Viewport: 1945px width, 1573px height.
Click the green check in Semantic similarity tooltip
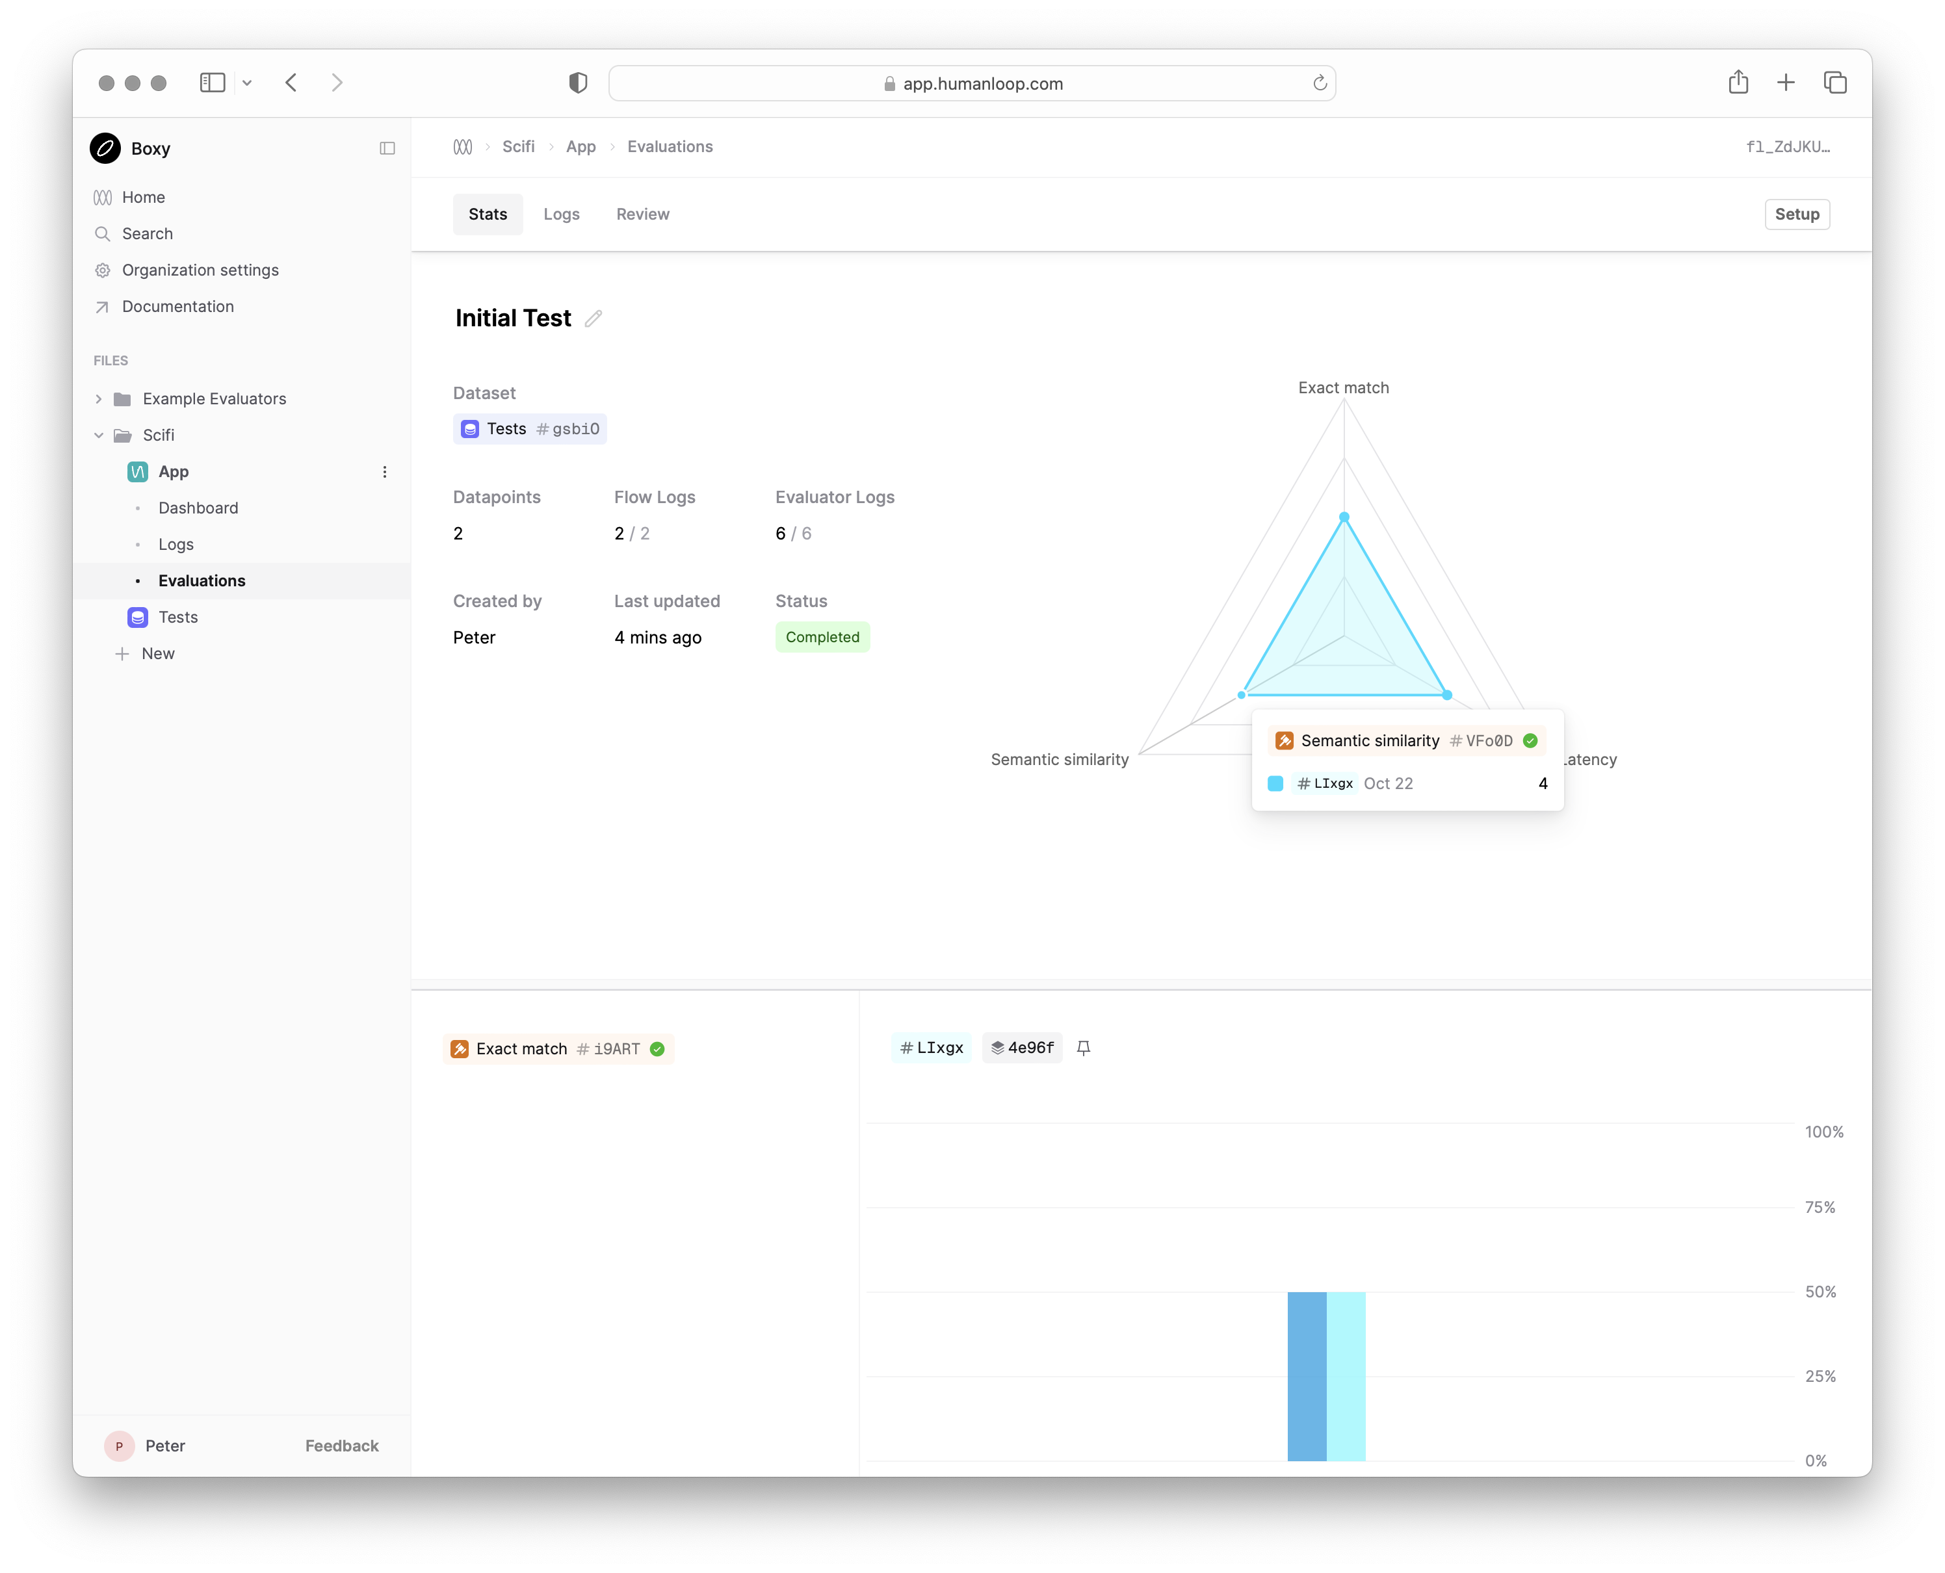pyautogui.click(x=1531, y=741)
